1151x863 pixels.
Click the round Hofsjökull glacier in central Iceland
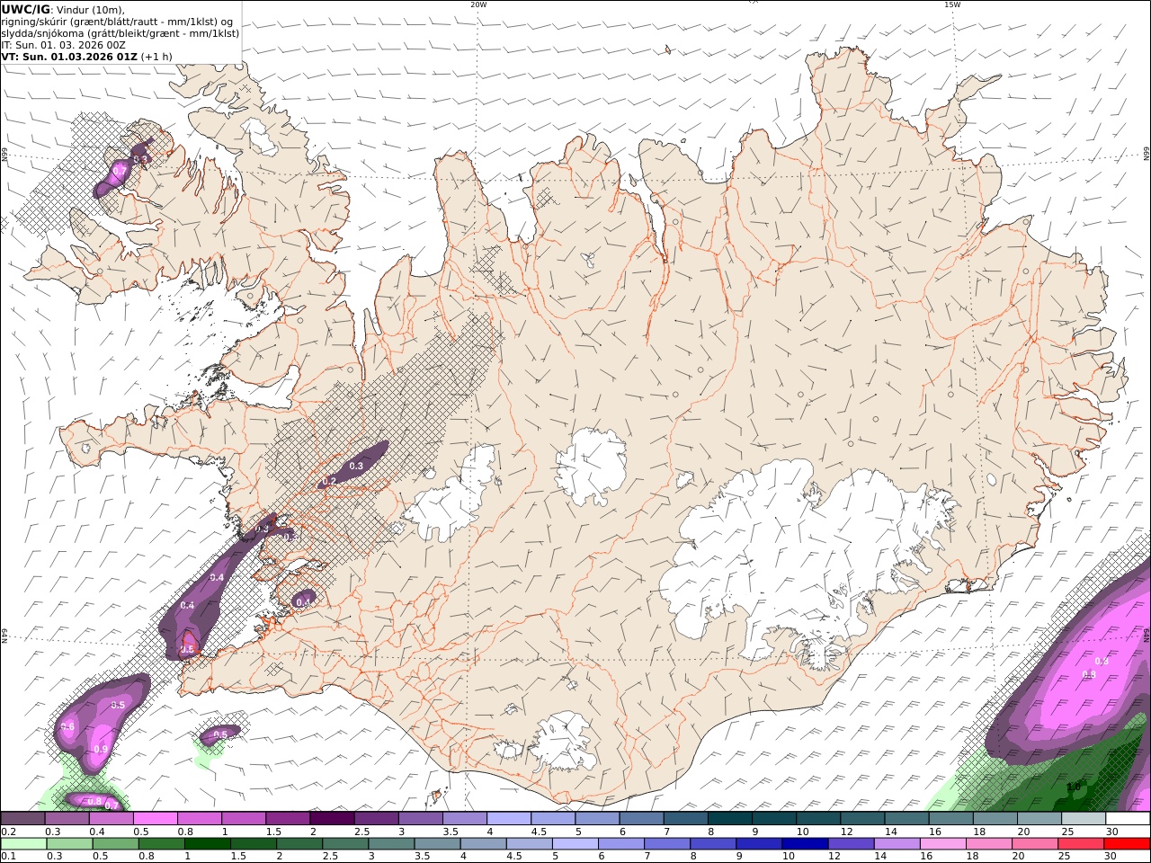(x=591, y=466)
